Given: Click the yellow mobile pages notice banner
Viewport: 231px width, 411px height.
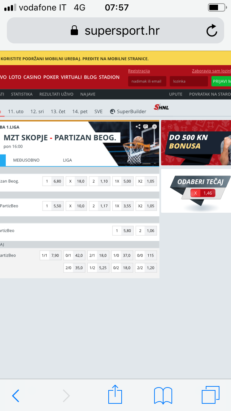Looking at the screenshot, I should pyautogui.click(x=115, y=59).
